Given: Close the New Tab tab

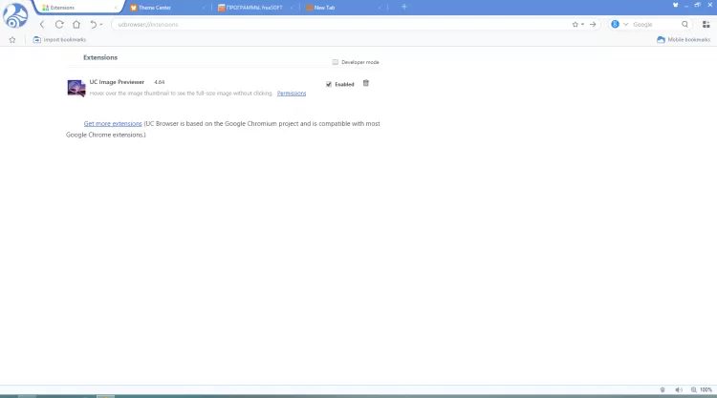Looking at the screenshot, I should pyautogui.click(x=380, y=8).
